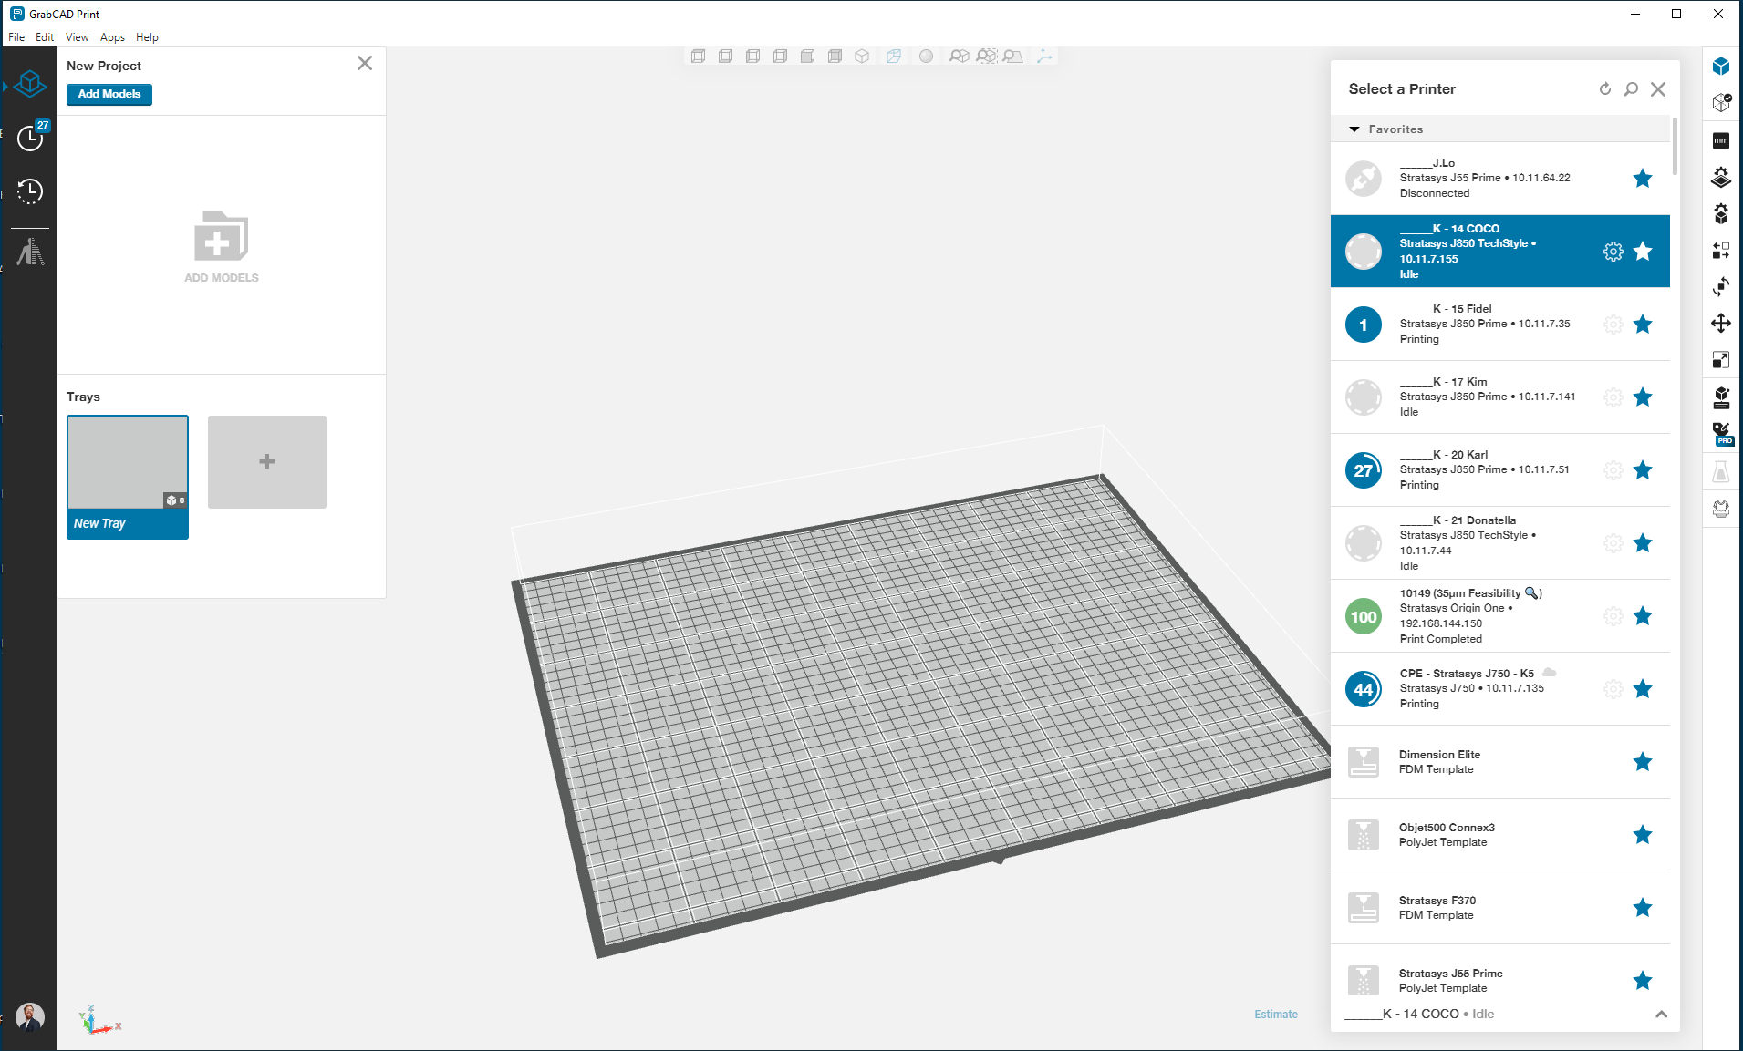Add a new tray with plus thumbnail
The width and height of the screenshot is (1743, 1051).
[x=266, y=462]
